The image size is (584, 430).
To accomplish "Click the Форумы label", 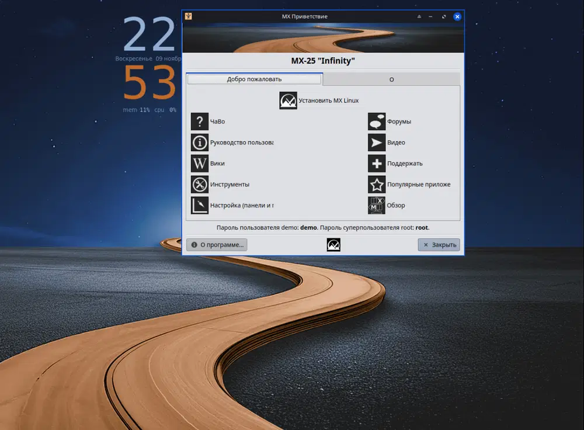I will click(399, 122).
